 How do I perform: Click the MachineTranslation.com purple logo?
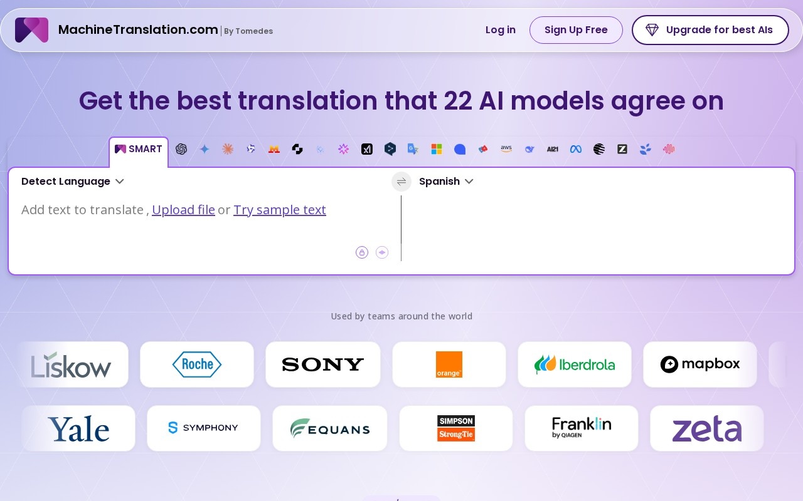tap(31, 30)
